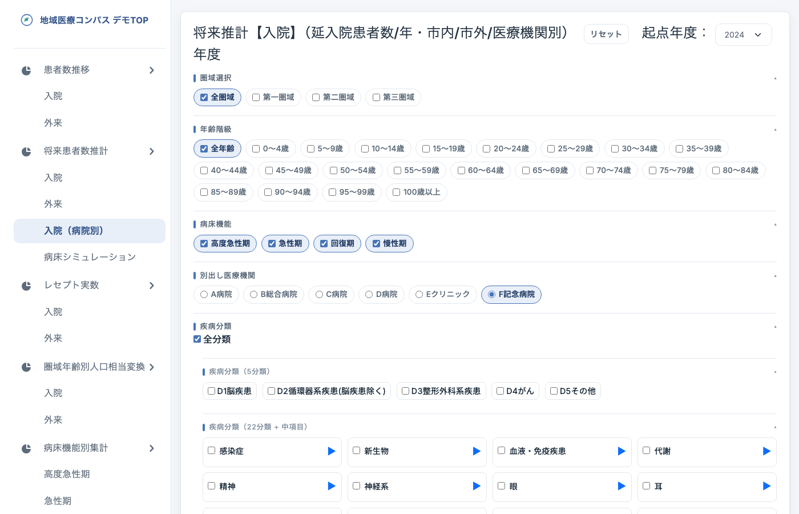Check the D1脳疾患 checkbox

click(211, 391)
